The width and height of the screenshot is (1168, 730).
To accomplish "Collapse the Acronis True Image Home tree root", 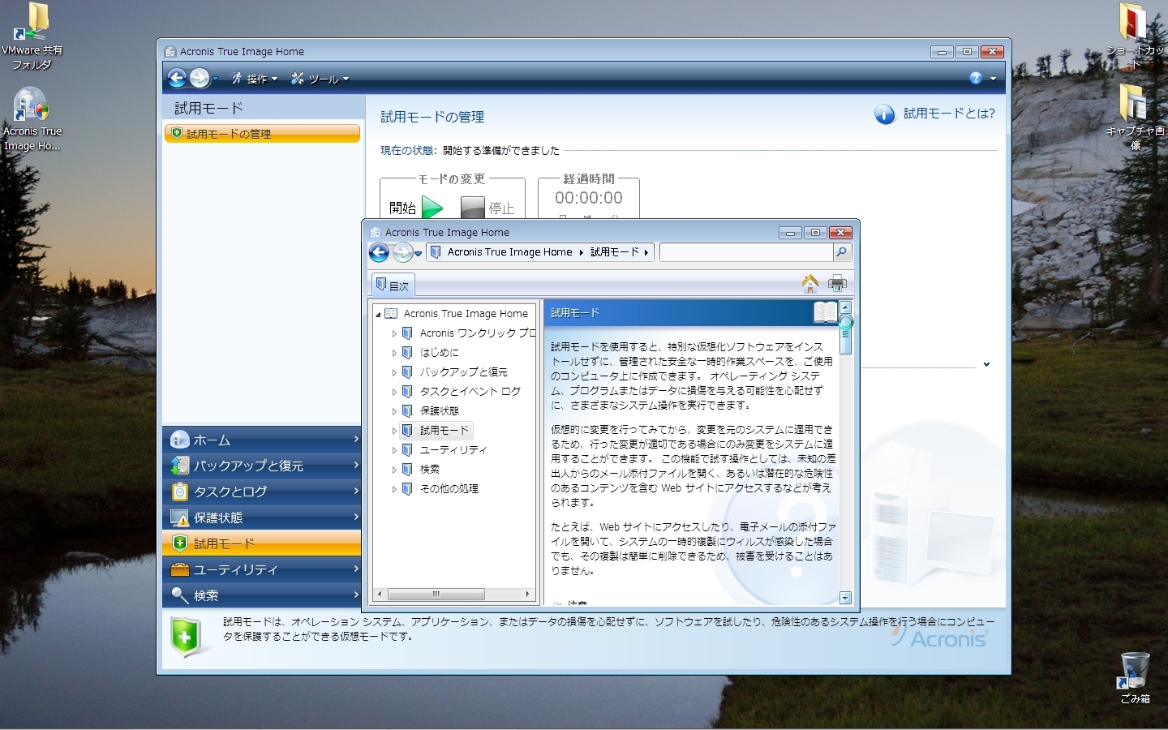I will pos(378,314).
